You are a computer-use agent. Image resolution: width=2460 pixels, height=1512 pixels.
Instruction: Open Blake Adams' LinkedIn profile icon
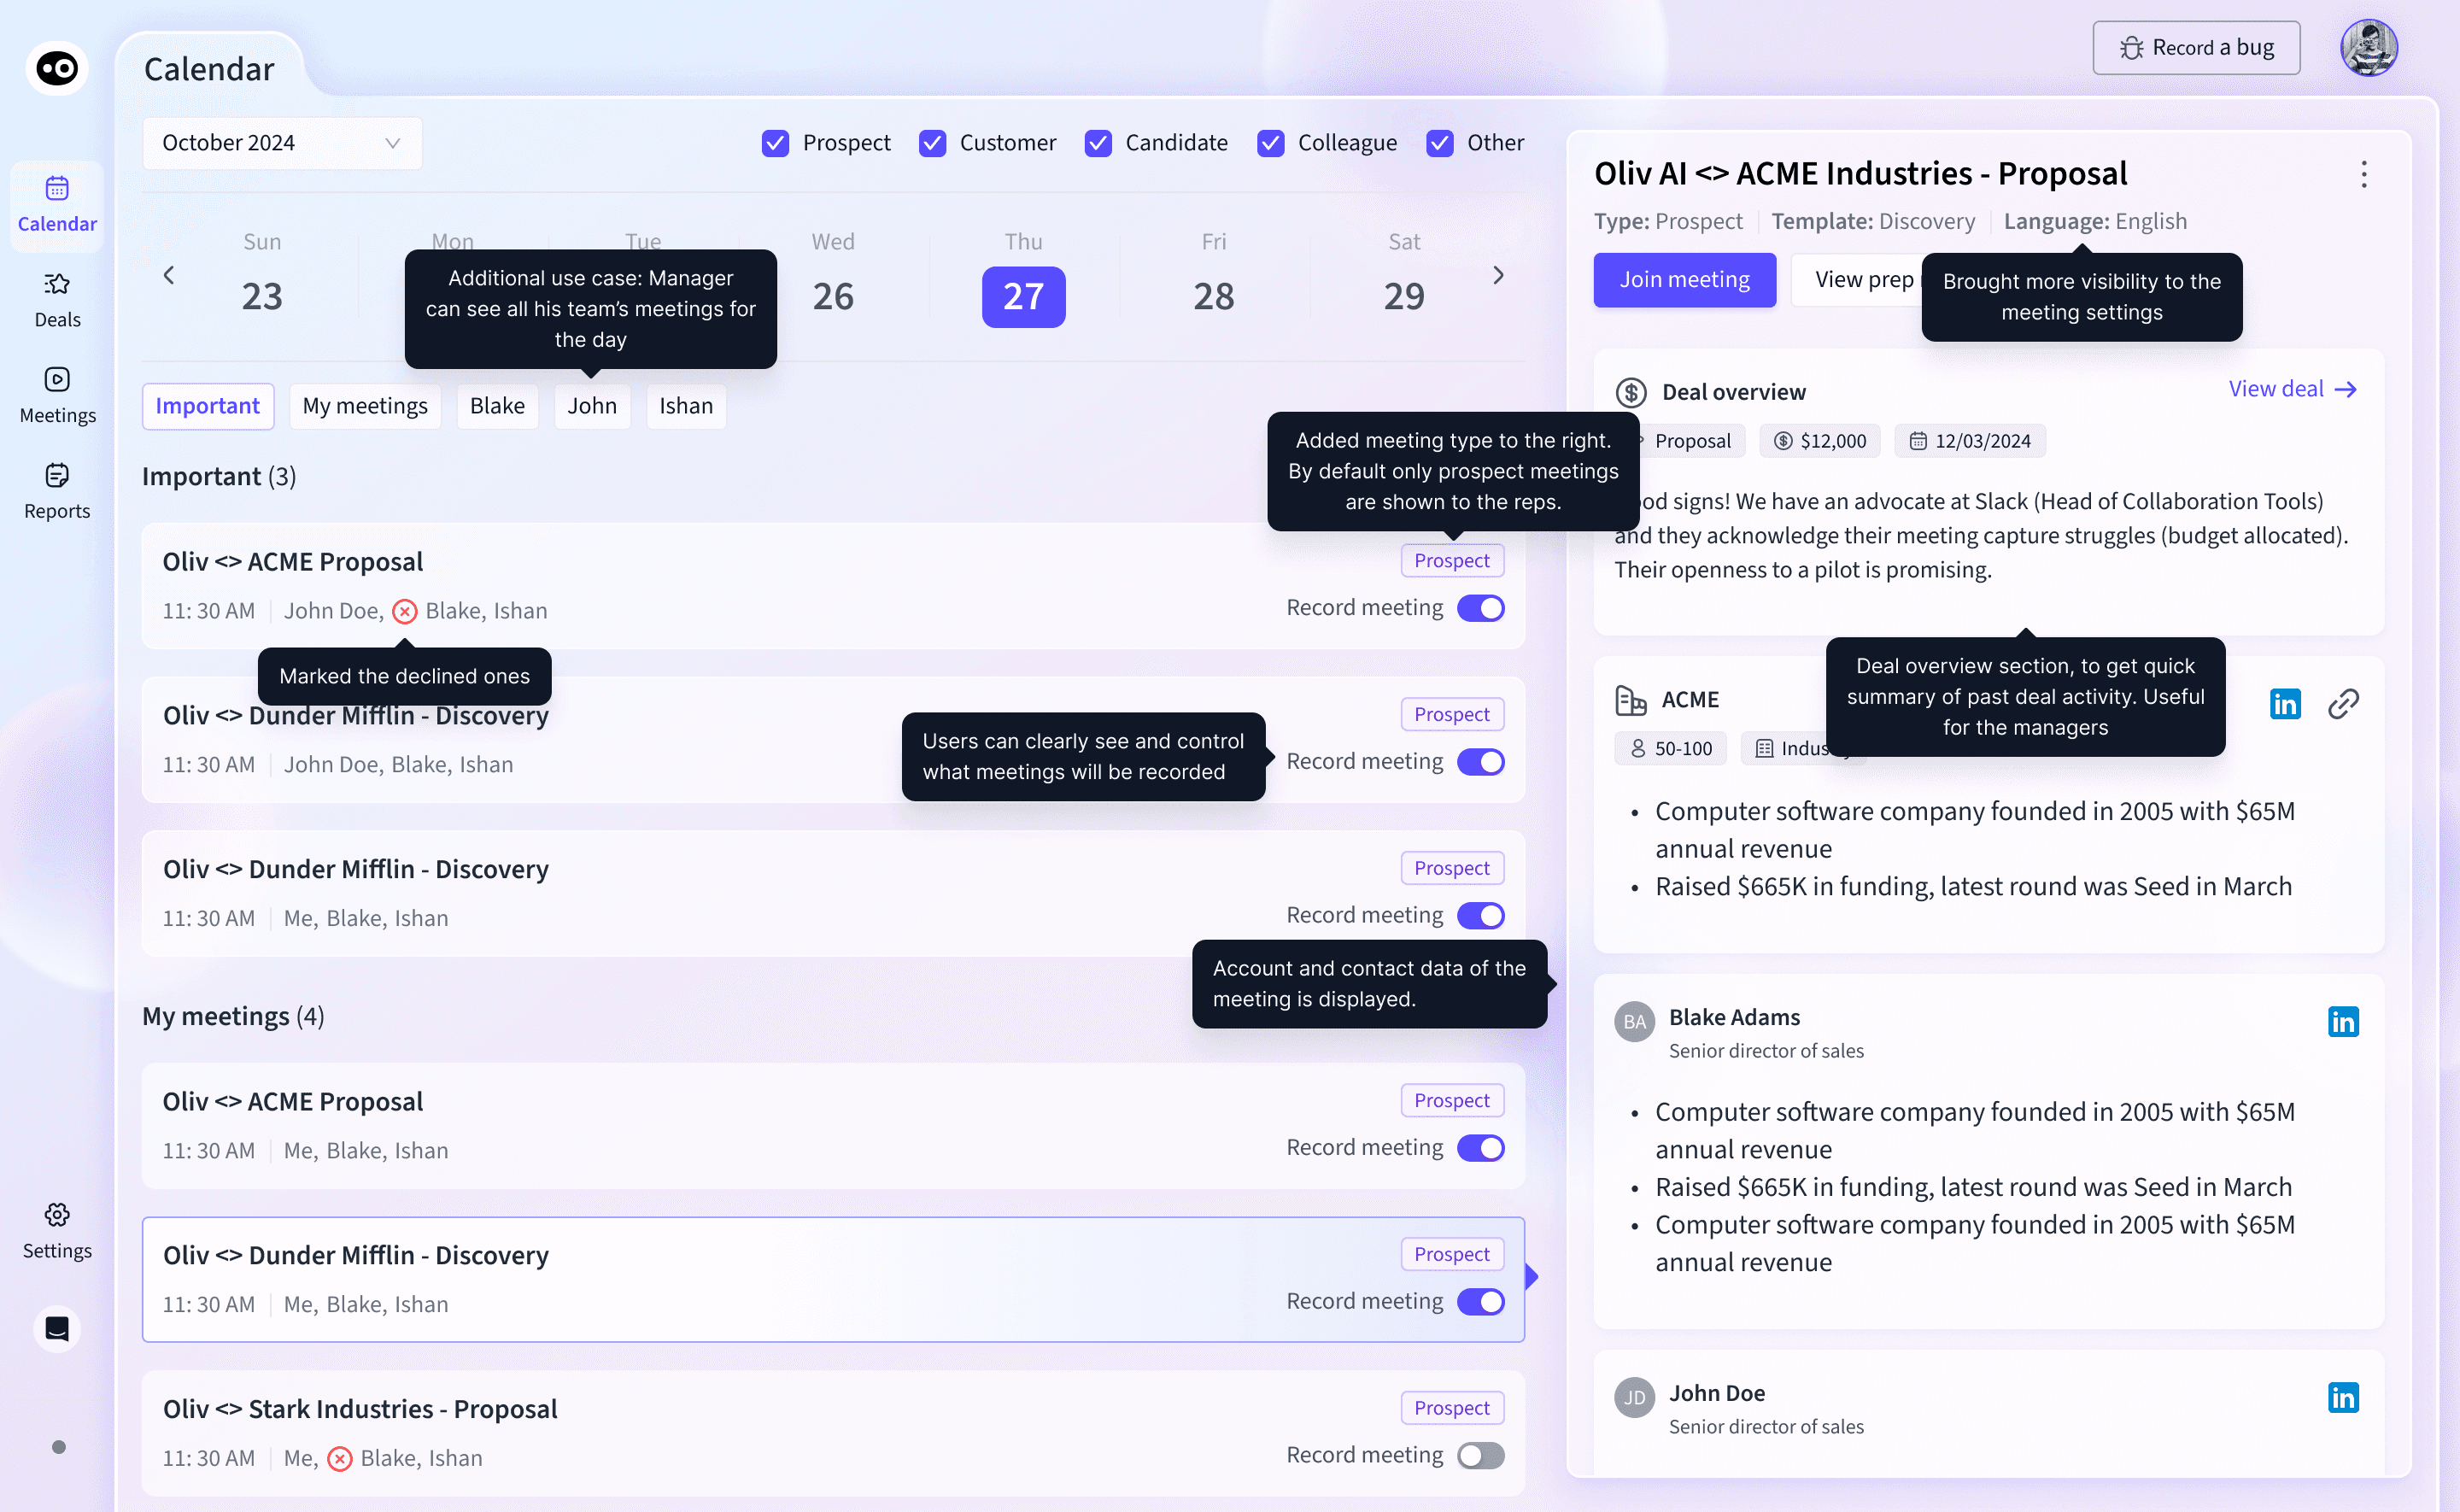point(2342,1021)
